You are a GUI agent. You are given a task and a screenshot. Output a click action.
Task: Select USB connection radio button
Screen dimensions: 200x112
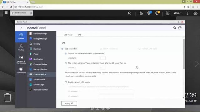pyautogui.click(x=62, y=49)
